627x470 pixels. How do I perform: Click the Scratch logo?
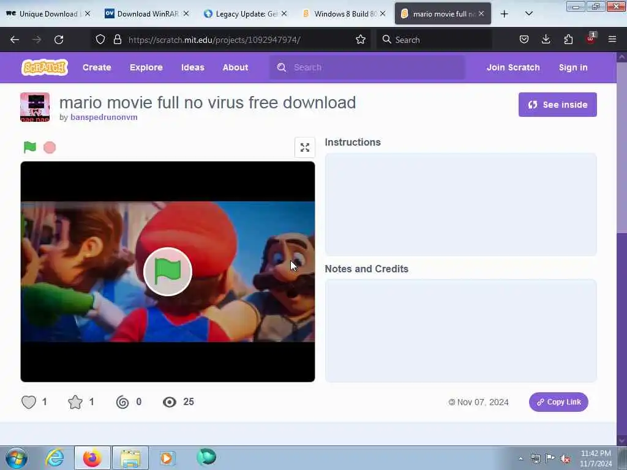[x=44, y=67]
